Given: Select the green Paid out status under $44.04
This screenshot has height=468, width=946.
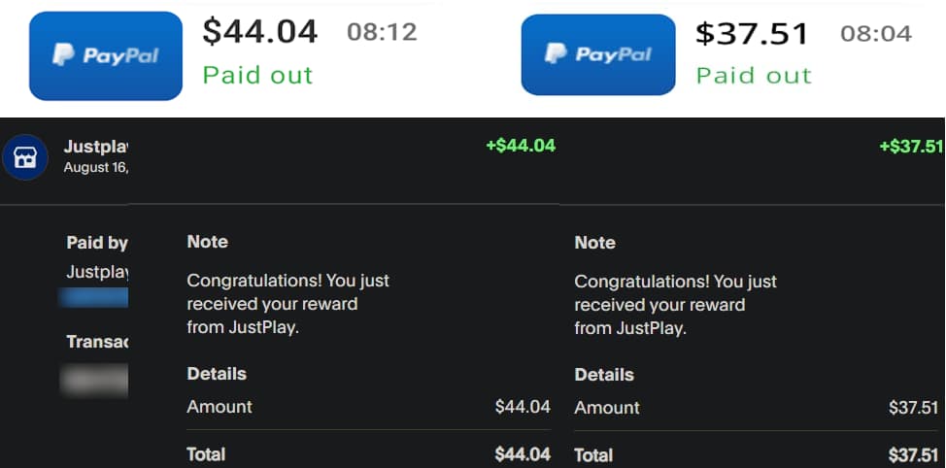Looking at the screenshot, I should tap(257, 75).
